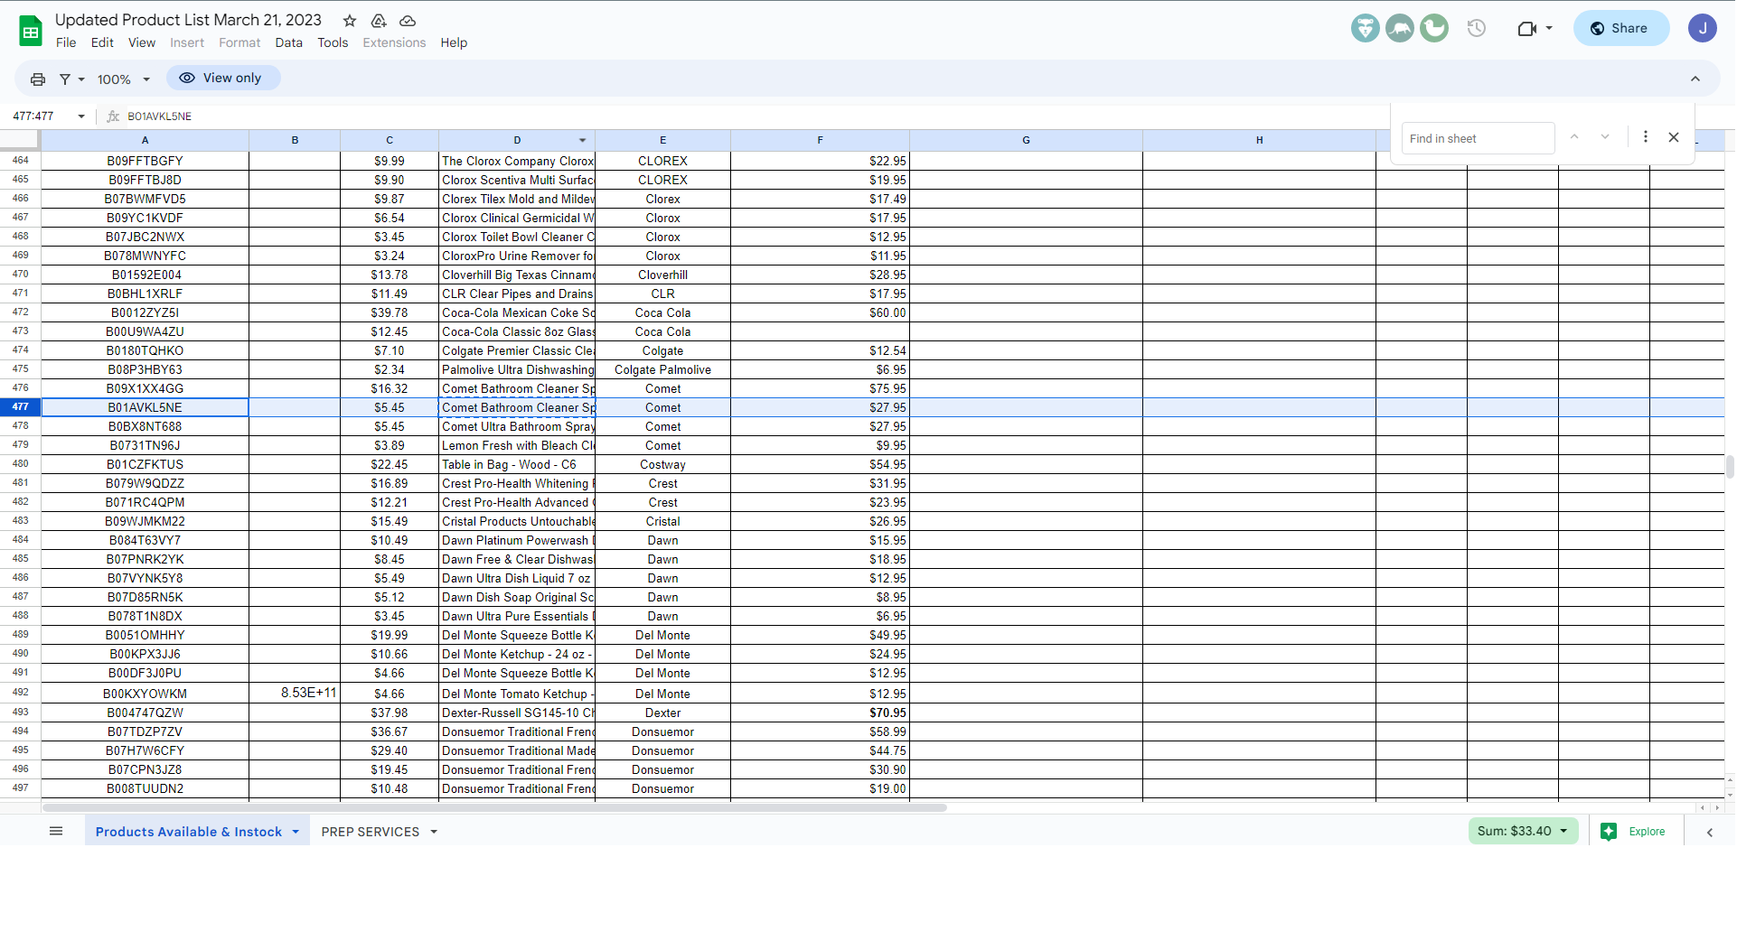Viewport: 1737px width, 941px height.
Task: Click the Colgate Palmolive brand cell
Action: 662,369
